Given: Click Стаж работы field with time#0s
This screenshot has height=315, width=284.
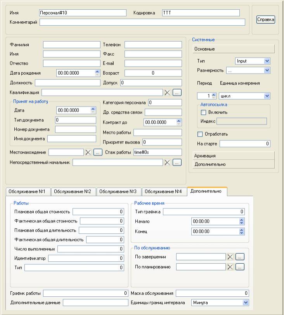Looking at the screenshot, I should click(158, 152).
